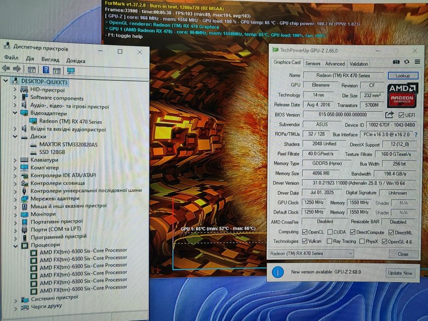Click the Close button in GPU-Z
This screenshot has width=428, height=321.
tap(403, 254)
